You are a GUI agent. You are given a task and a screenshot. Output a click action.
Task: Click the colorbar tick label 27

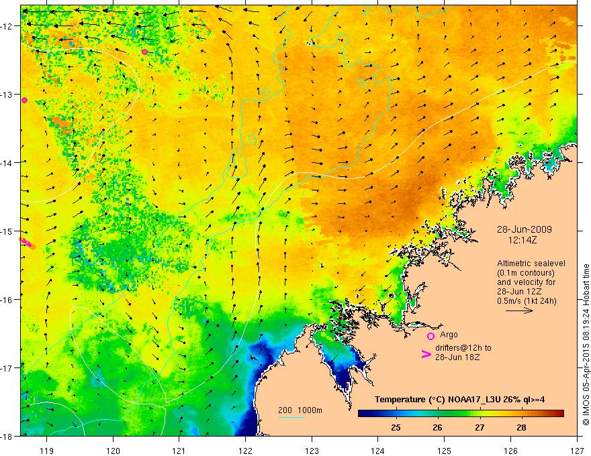click(x=480, y=427)
